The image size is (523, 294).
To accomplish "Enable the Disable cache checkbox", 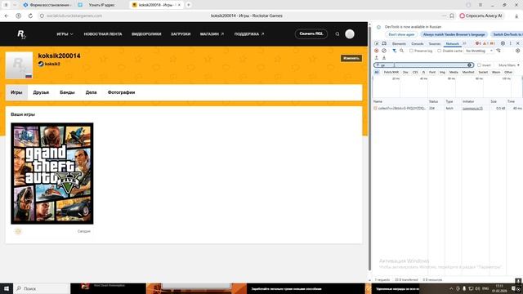I will tap(440, 51).
